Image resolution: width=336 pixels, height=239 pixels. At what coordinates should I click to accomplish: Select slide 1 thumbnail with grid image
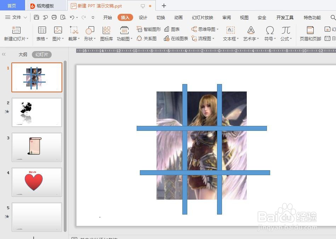(37, 77)
